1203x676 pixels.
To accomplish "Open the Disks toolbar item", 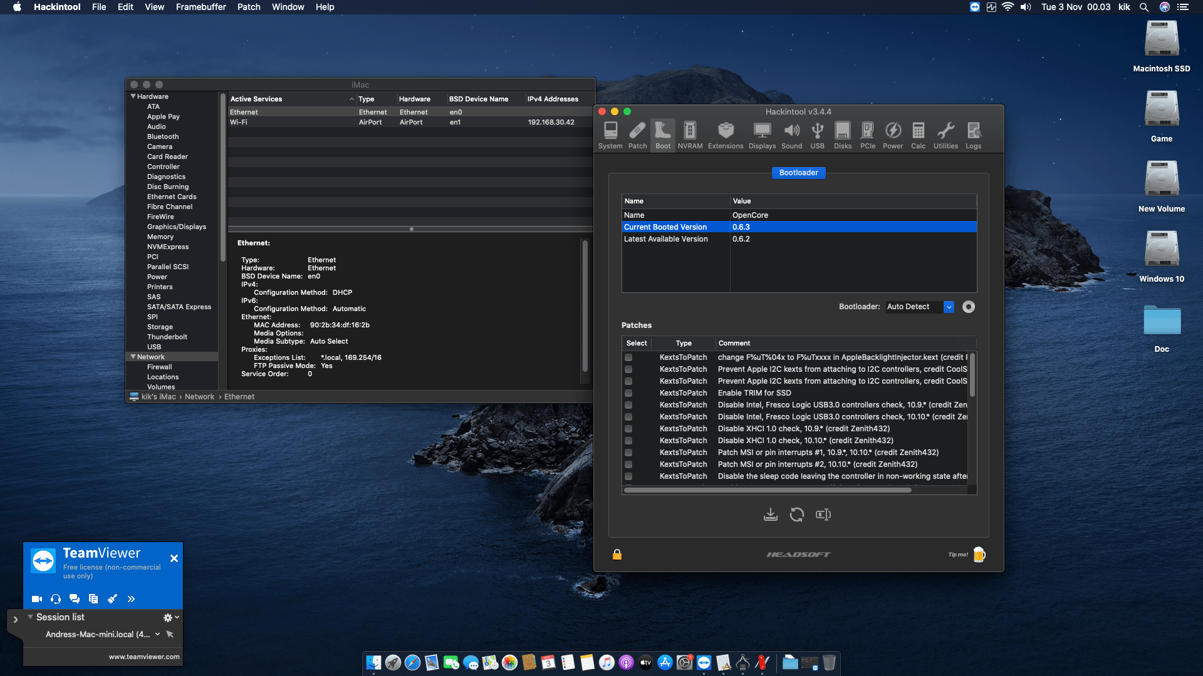I will tap(842, 135).
